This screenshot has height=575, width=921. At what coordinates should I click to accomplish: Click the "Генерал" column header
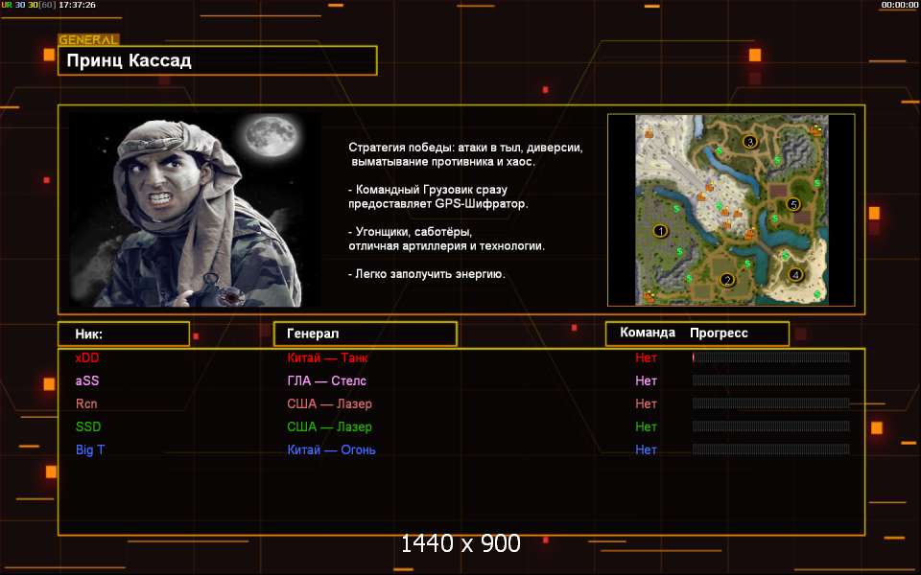tap(365, 333)
